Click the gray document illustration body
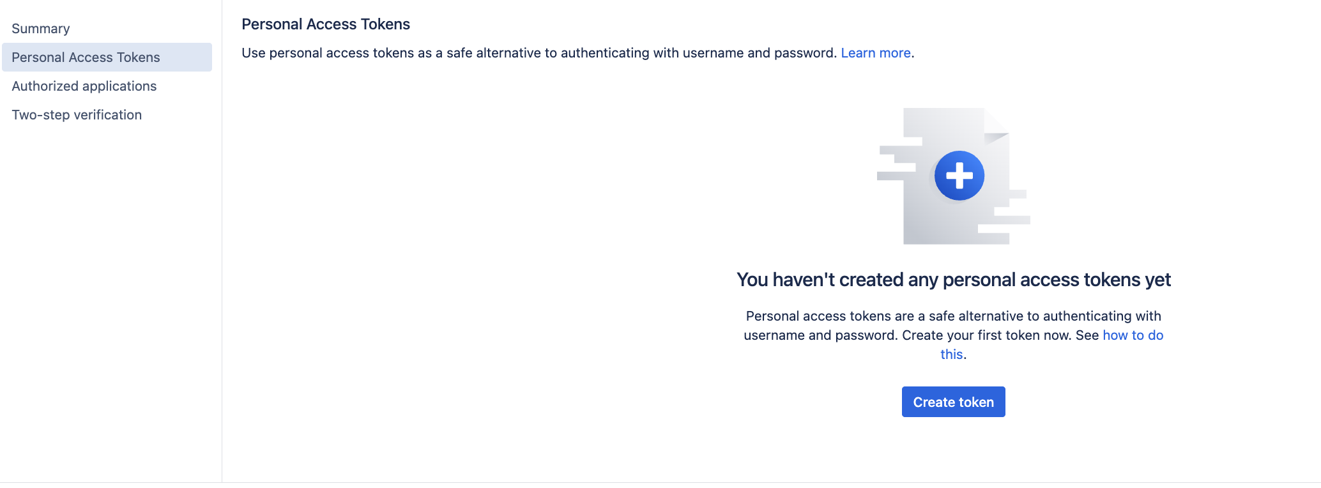This screenshot has height=488, width=1321. tap(939, 217)
